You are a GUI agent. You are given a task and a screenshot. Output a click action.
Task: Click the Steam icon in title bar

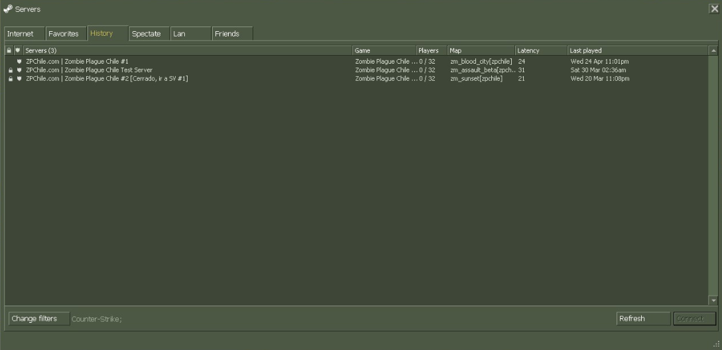7,9
